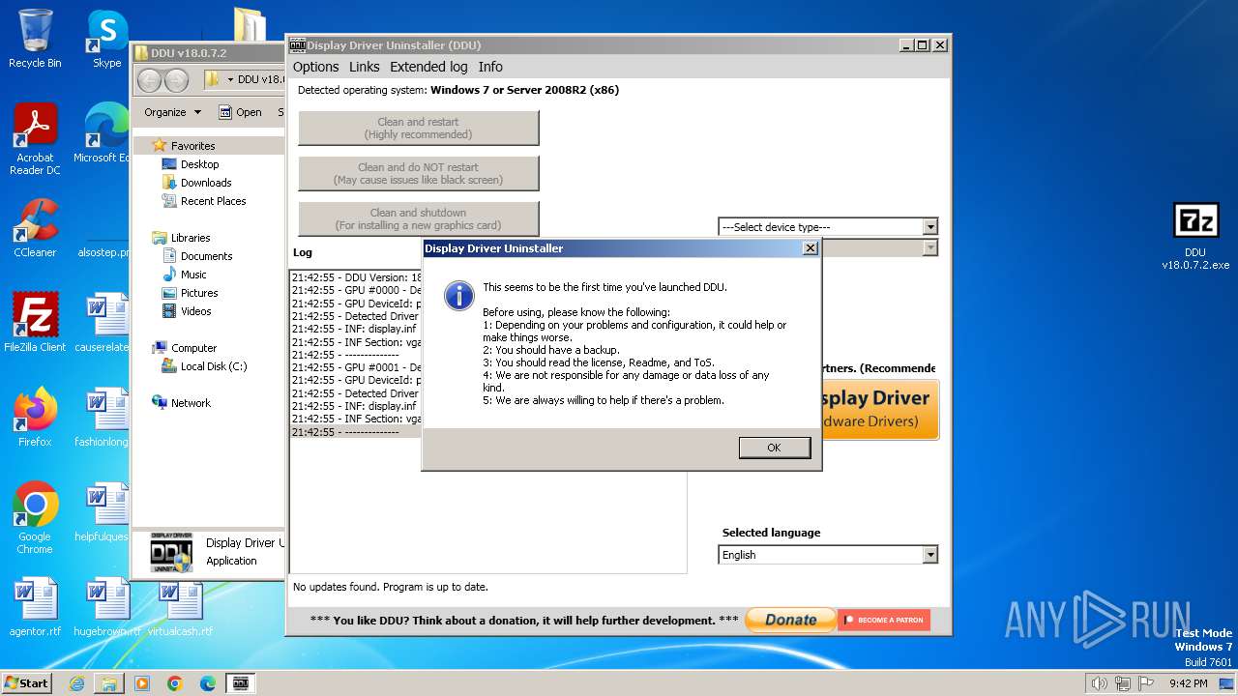Select Videos library in Explorer

pos(195,311)
